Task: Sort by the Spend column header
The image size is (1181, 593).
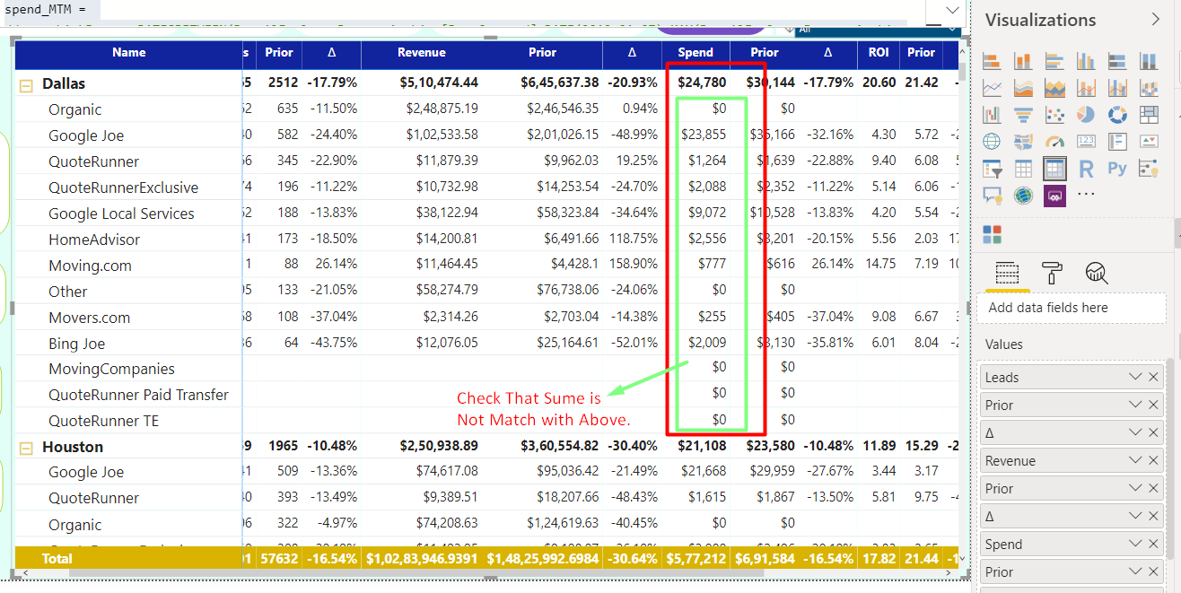Action: click(695, 53)
